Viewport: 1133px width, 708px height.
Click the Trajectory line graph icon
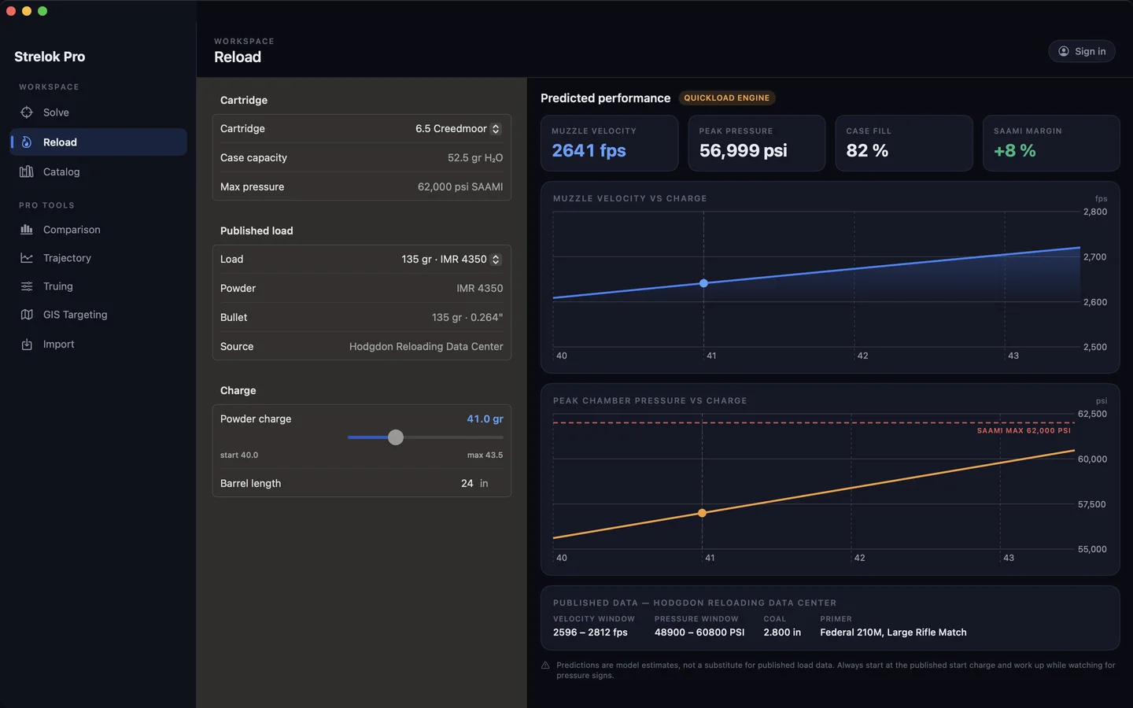point(27,258)
